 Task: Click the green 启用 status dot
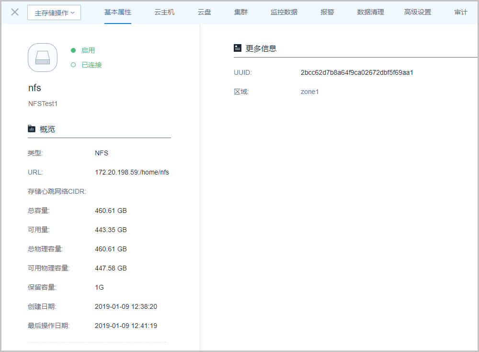coord(73,50)
